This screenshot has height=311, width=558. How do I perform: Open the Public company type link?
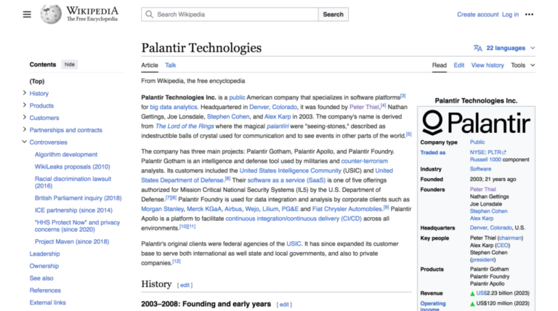[x=477, y=142]
